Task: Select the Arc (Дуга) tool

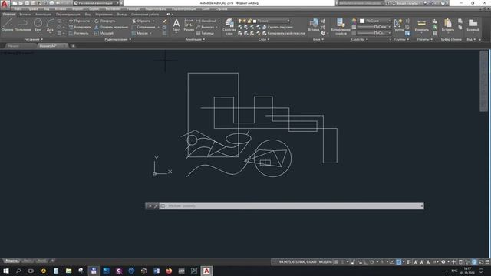Action: (x=50, y=25)
